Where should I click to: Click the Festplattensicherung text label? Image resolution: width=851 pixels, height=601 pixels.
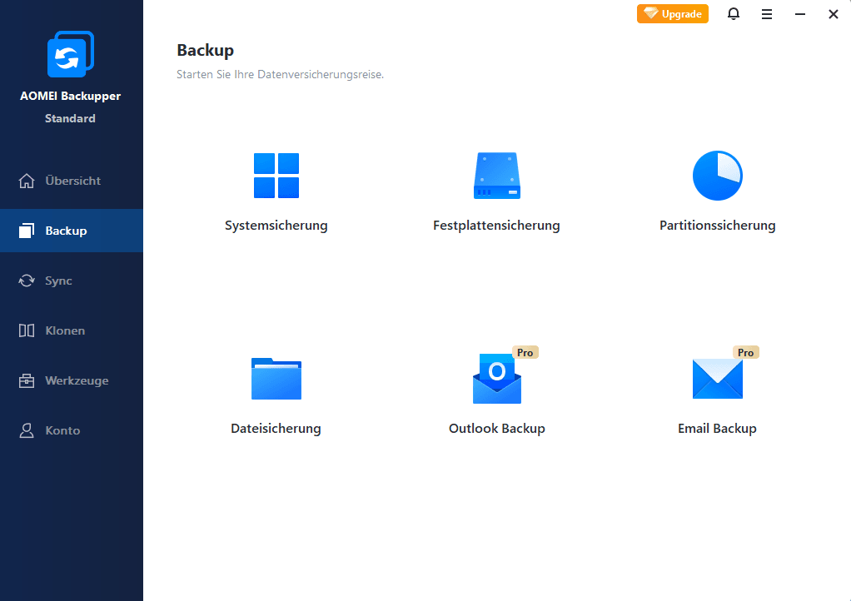click(x=496, y=226)
